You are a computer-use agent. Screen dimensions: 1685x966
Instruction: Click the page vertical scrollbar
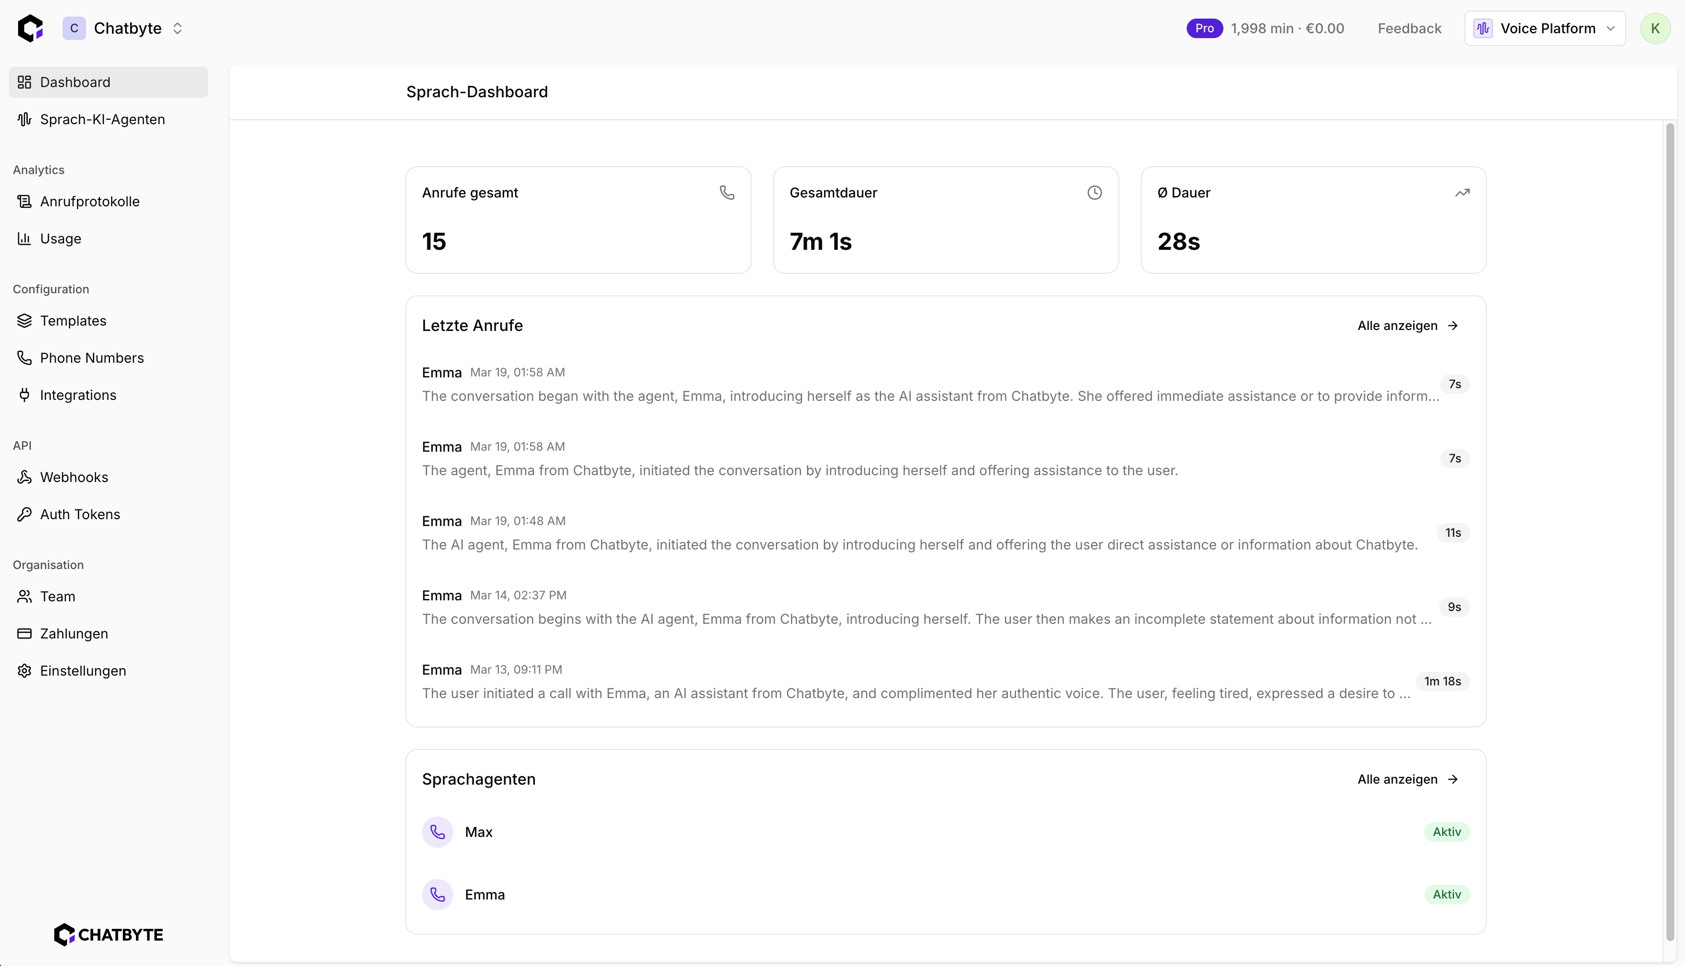pyautogui.click(x=1670, y=531)
